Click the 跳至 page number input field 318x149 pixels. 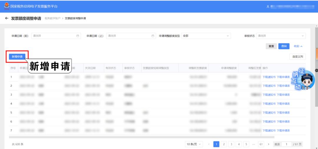tap(286, 144)
